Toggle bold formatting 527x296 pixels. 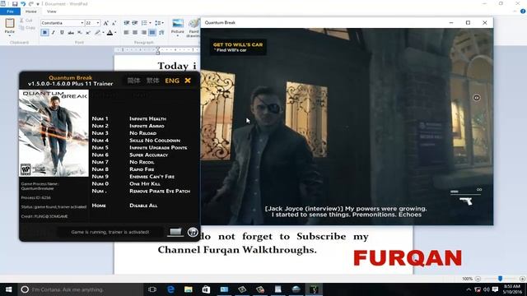point(44,33)
